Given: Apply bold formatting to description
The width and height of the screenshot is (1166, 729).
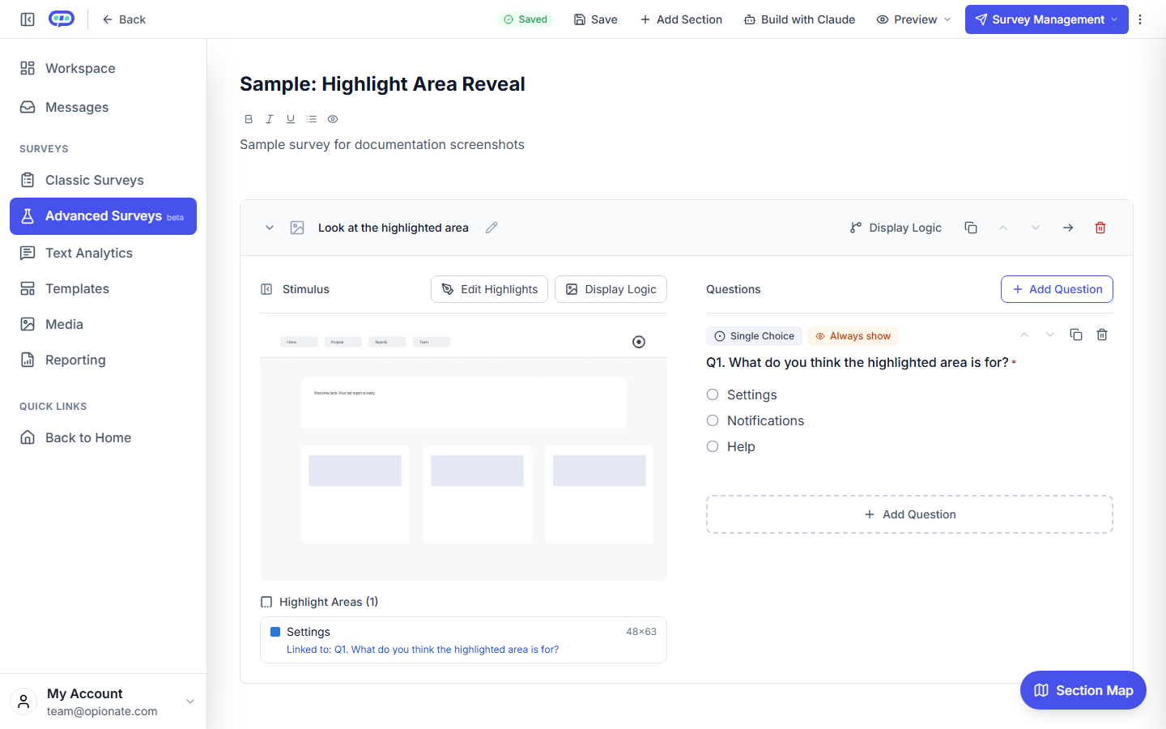Looking at the screenshot, I should coord(249,119).
